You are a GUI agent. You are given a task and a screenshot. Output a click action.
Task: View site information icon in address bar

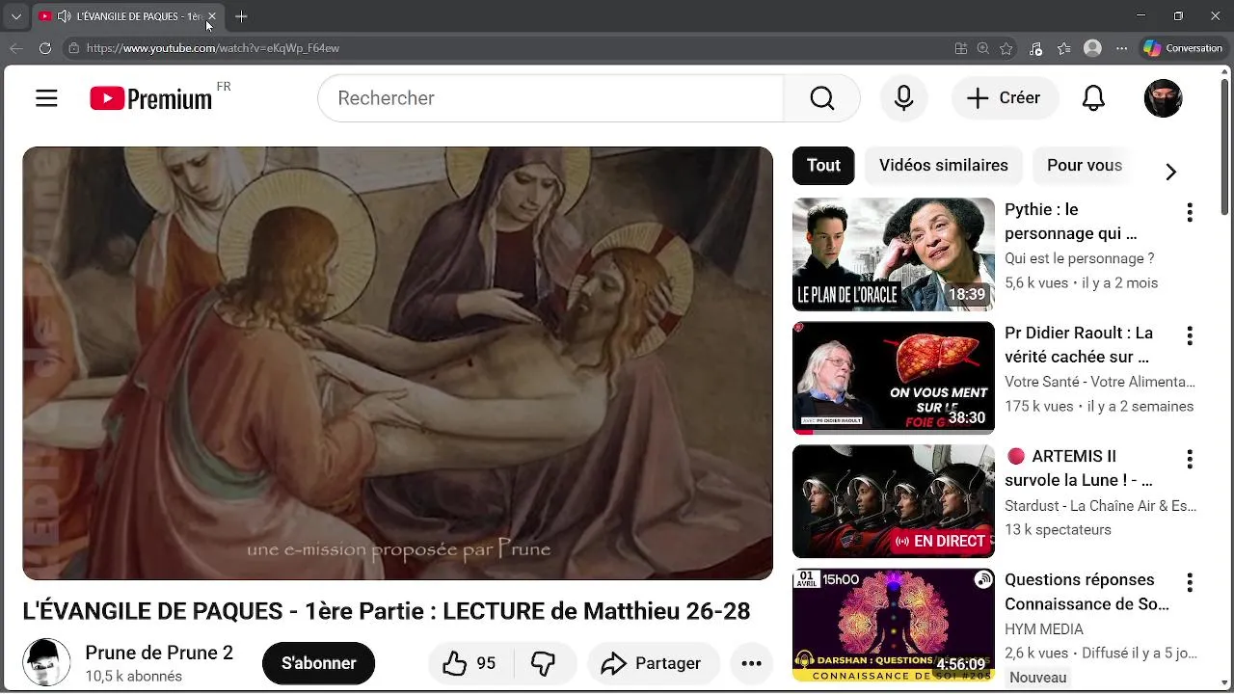(73, 48)
